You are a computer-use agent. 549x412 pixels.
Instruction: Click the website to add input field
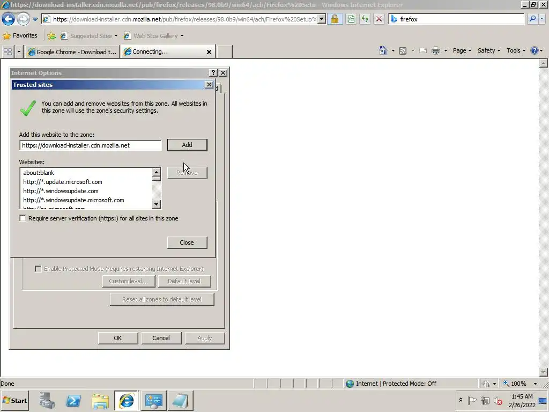point(90,145)
